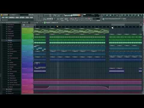Expand the Drum preset folder
Viewport: 144px width, 108px height.
11,54
